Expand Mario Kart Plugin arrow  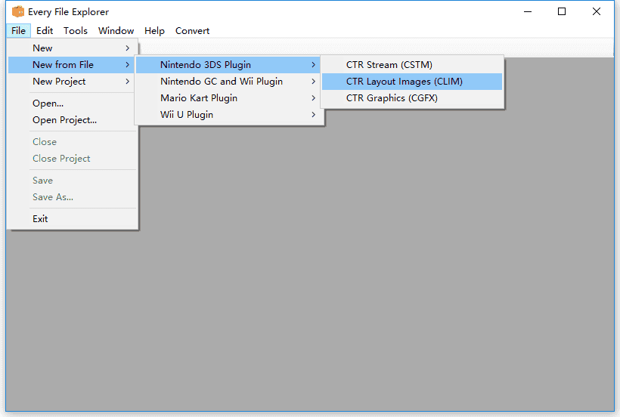[x=313, y=98]
